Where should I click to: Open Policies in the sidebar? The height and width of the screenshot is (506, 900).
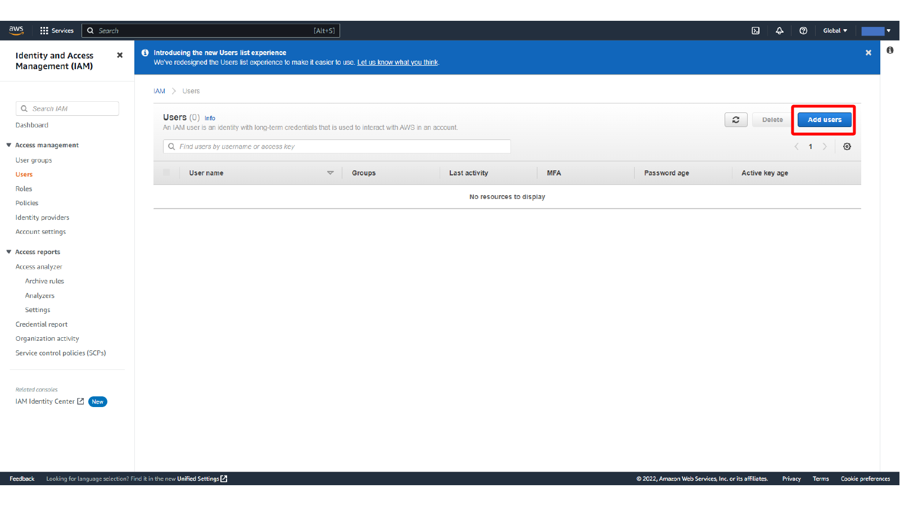pyautogui.click(x=27, y=203)
